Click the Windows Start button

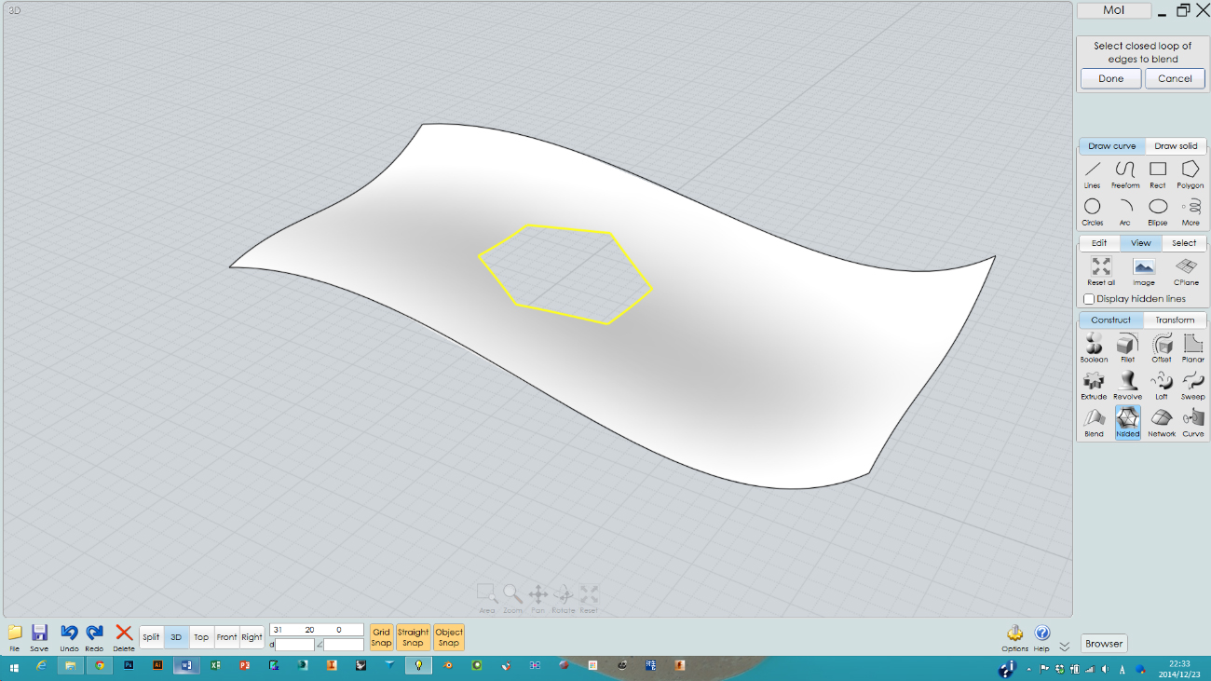pos(14,666)
